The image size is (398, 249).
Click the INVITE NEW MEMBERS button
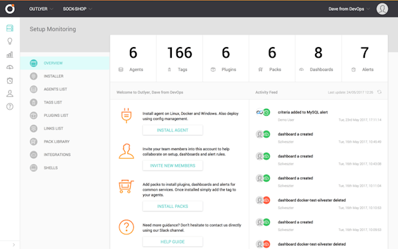172,165
